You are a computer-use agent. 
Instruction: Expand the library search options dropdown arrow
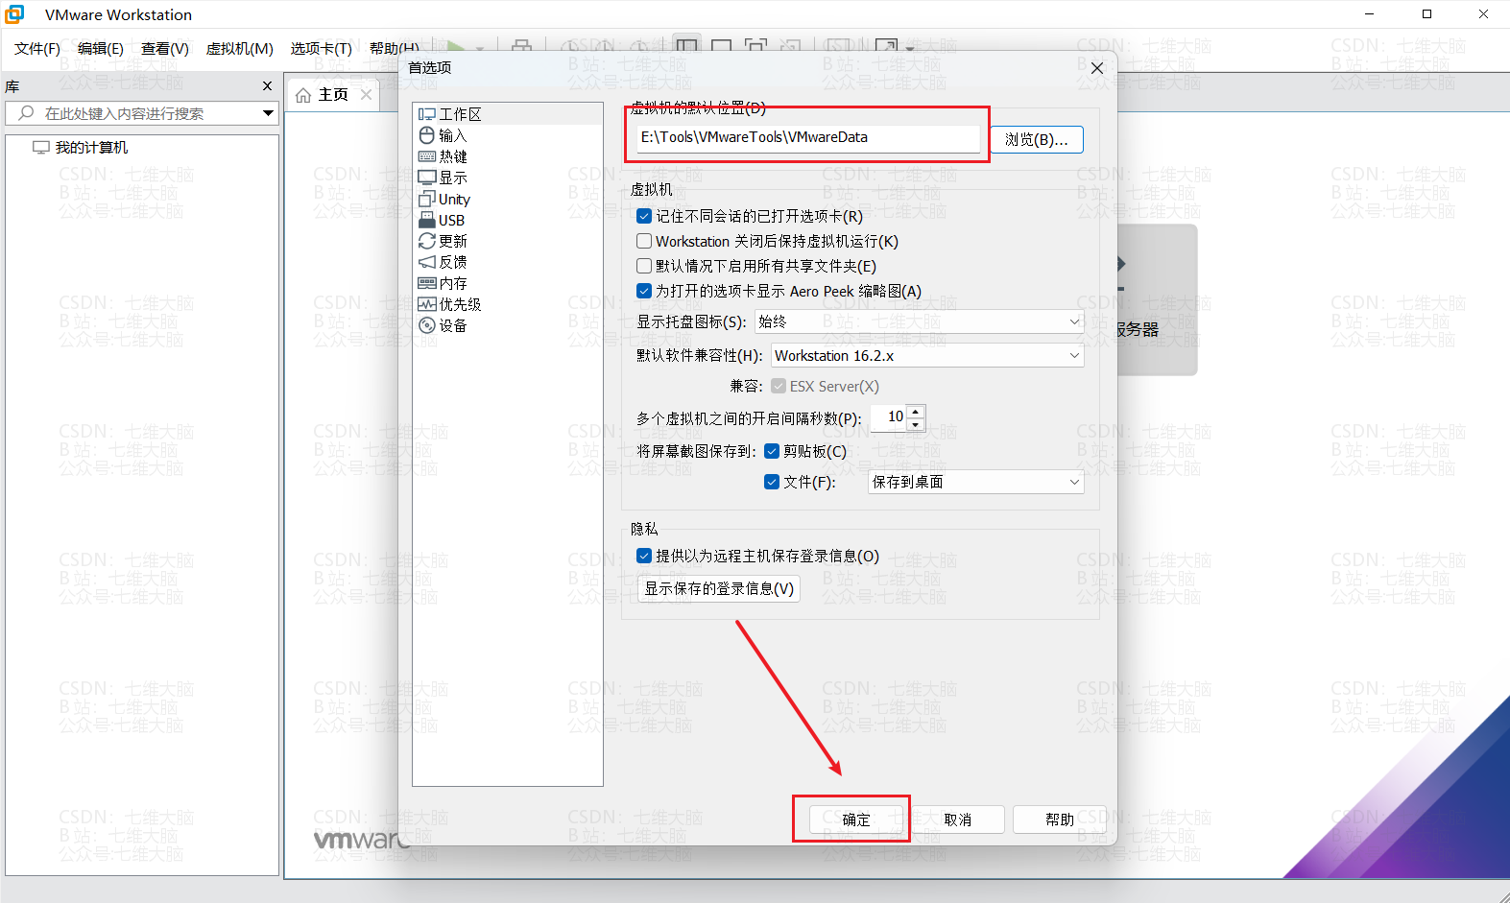pos(268,113)
